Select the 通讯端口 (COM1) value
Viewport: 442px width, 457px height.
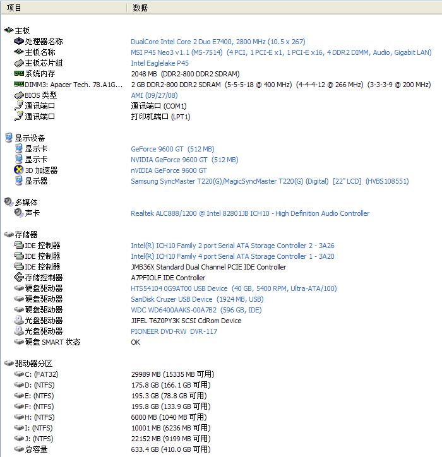click(x=158, y=106)
